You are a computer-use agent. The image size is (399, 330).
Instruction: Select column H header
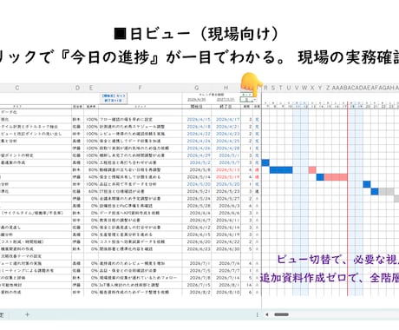226,88
